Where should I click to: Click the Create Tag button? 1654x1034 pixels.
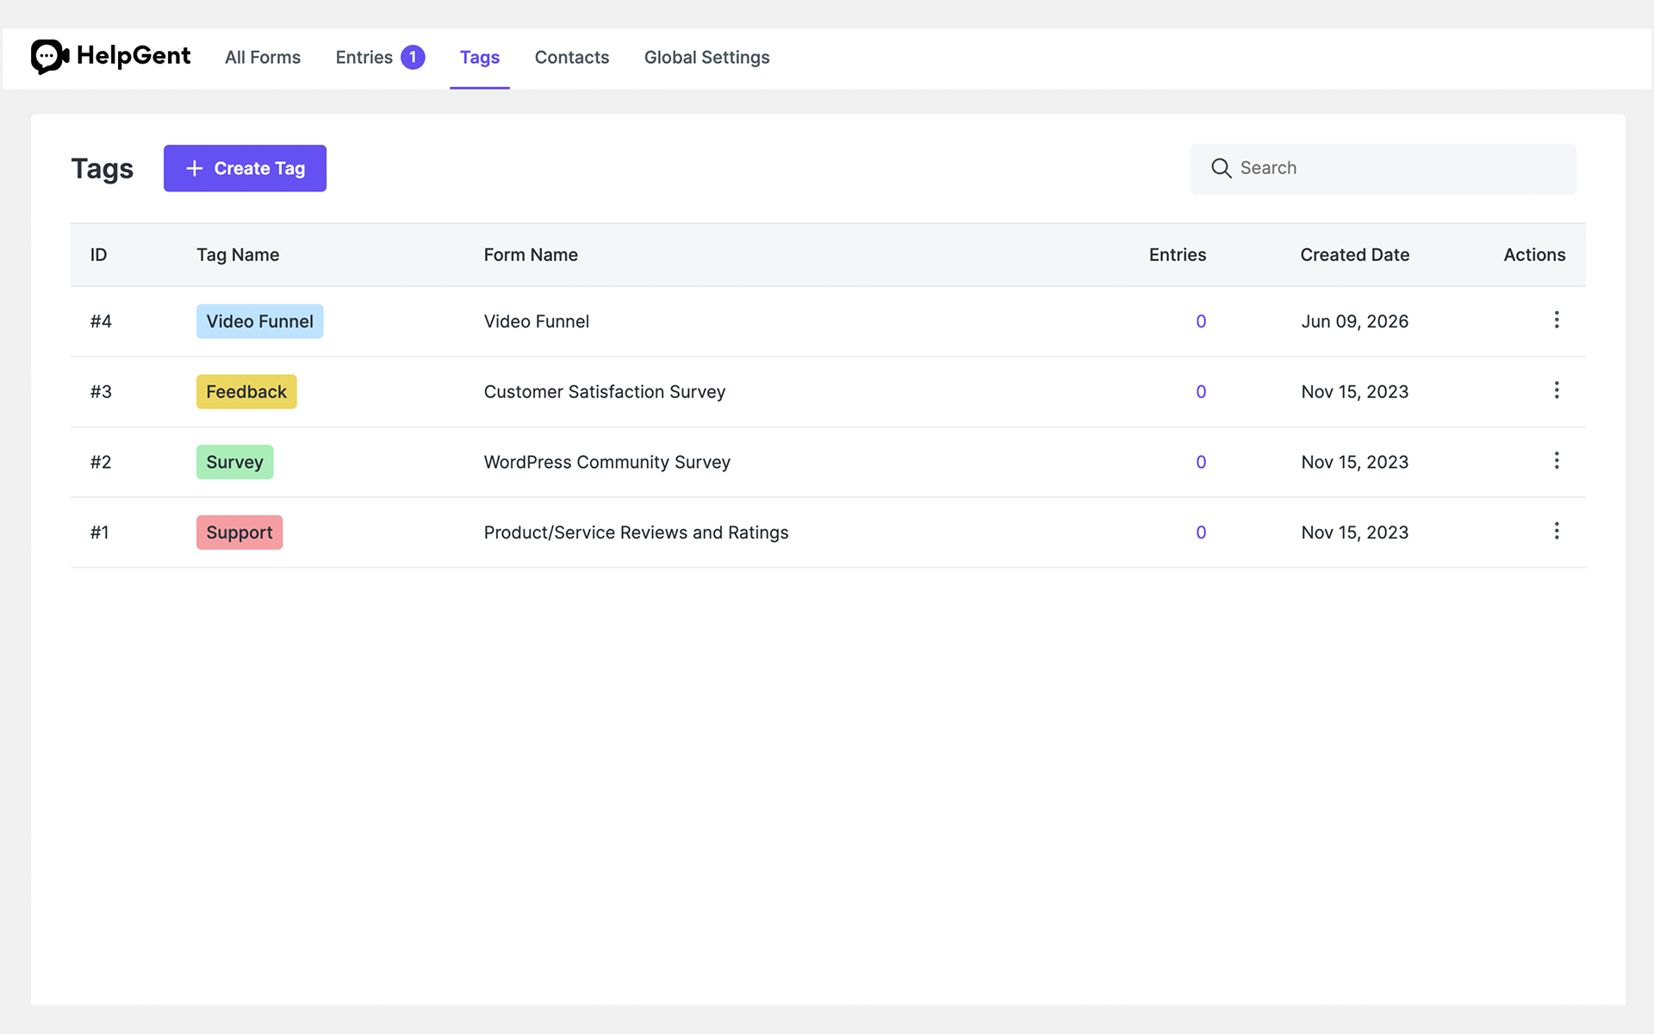coord(245,168)
